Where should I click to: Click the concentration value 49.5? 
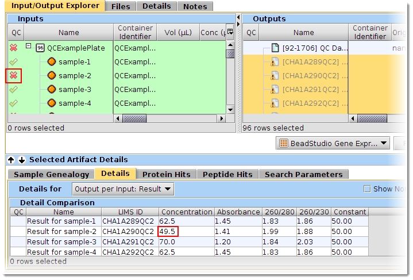tap(168, 232)
